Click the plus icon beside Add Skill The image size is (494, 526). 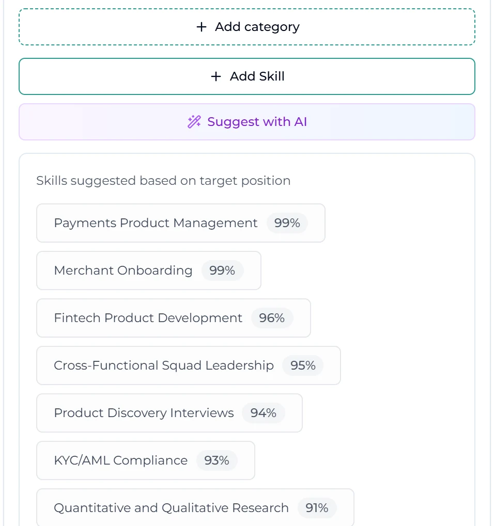tap(216, 76)
